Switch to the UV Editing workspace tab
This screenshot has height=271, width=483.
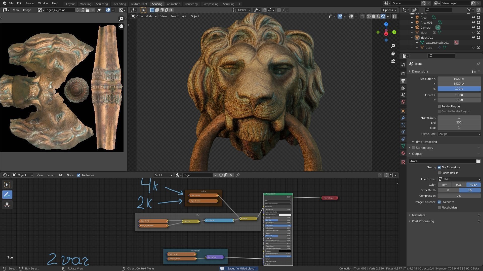pos(119,4)
